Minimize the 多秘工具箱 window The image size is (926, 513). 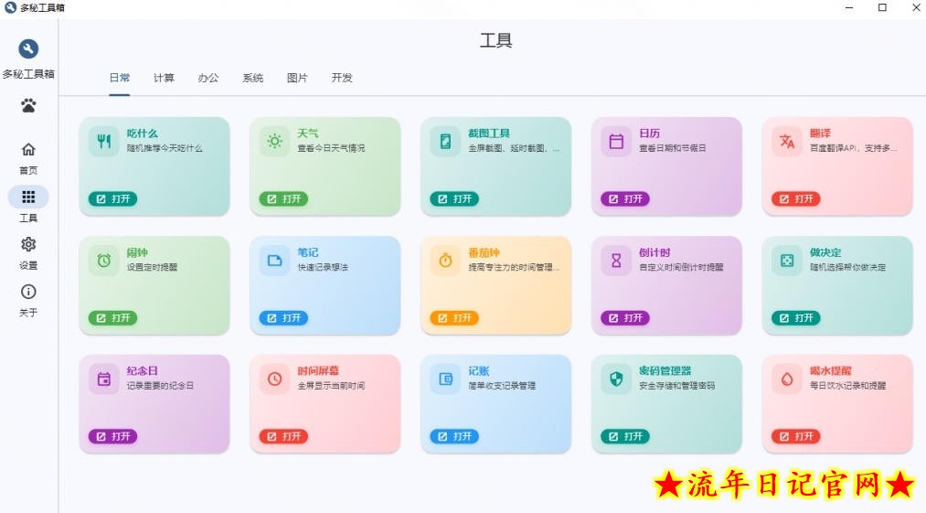pyautogui.click(x=849, y=7)
